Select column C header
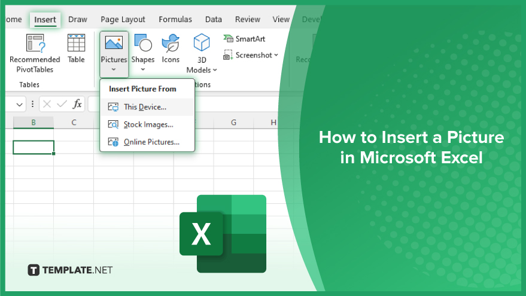Image resolution: width=526 pixels, height=296 pixels. 74,123
